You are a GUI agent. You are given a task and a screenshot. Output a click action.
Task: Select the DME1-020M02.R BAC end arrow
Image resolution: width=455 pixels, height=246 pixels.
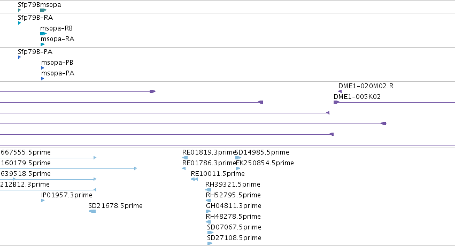pyautogui.click(x=340, y=91)
